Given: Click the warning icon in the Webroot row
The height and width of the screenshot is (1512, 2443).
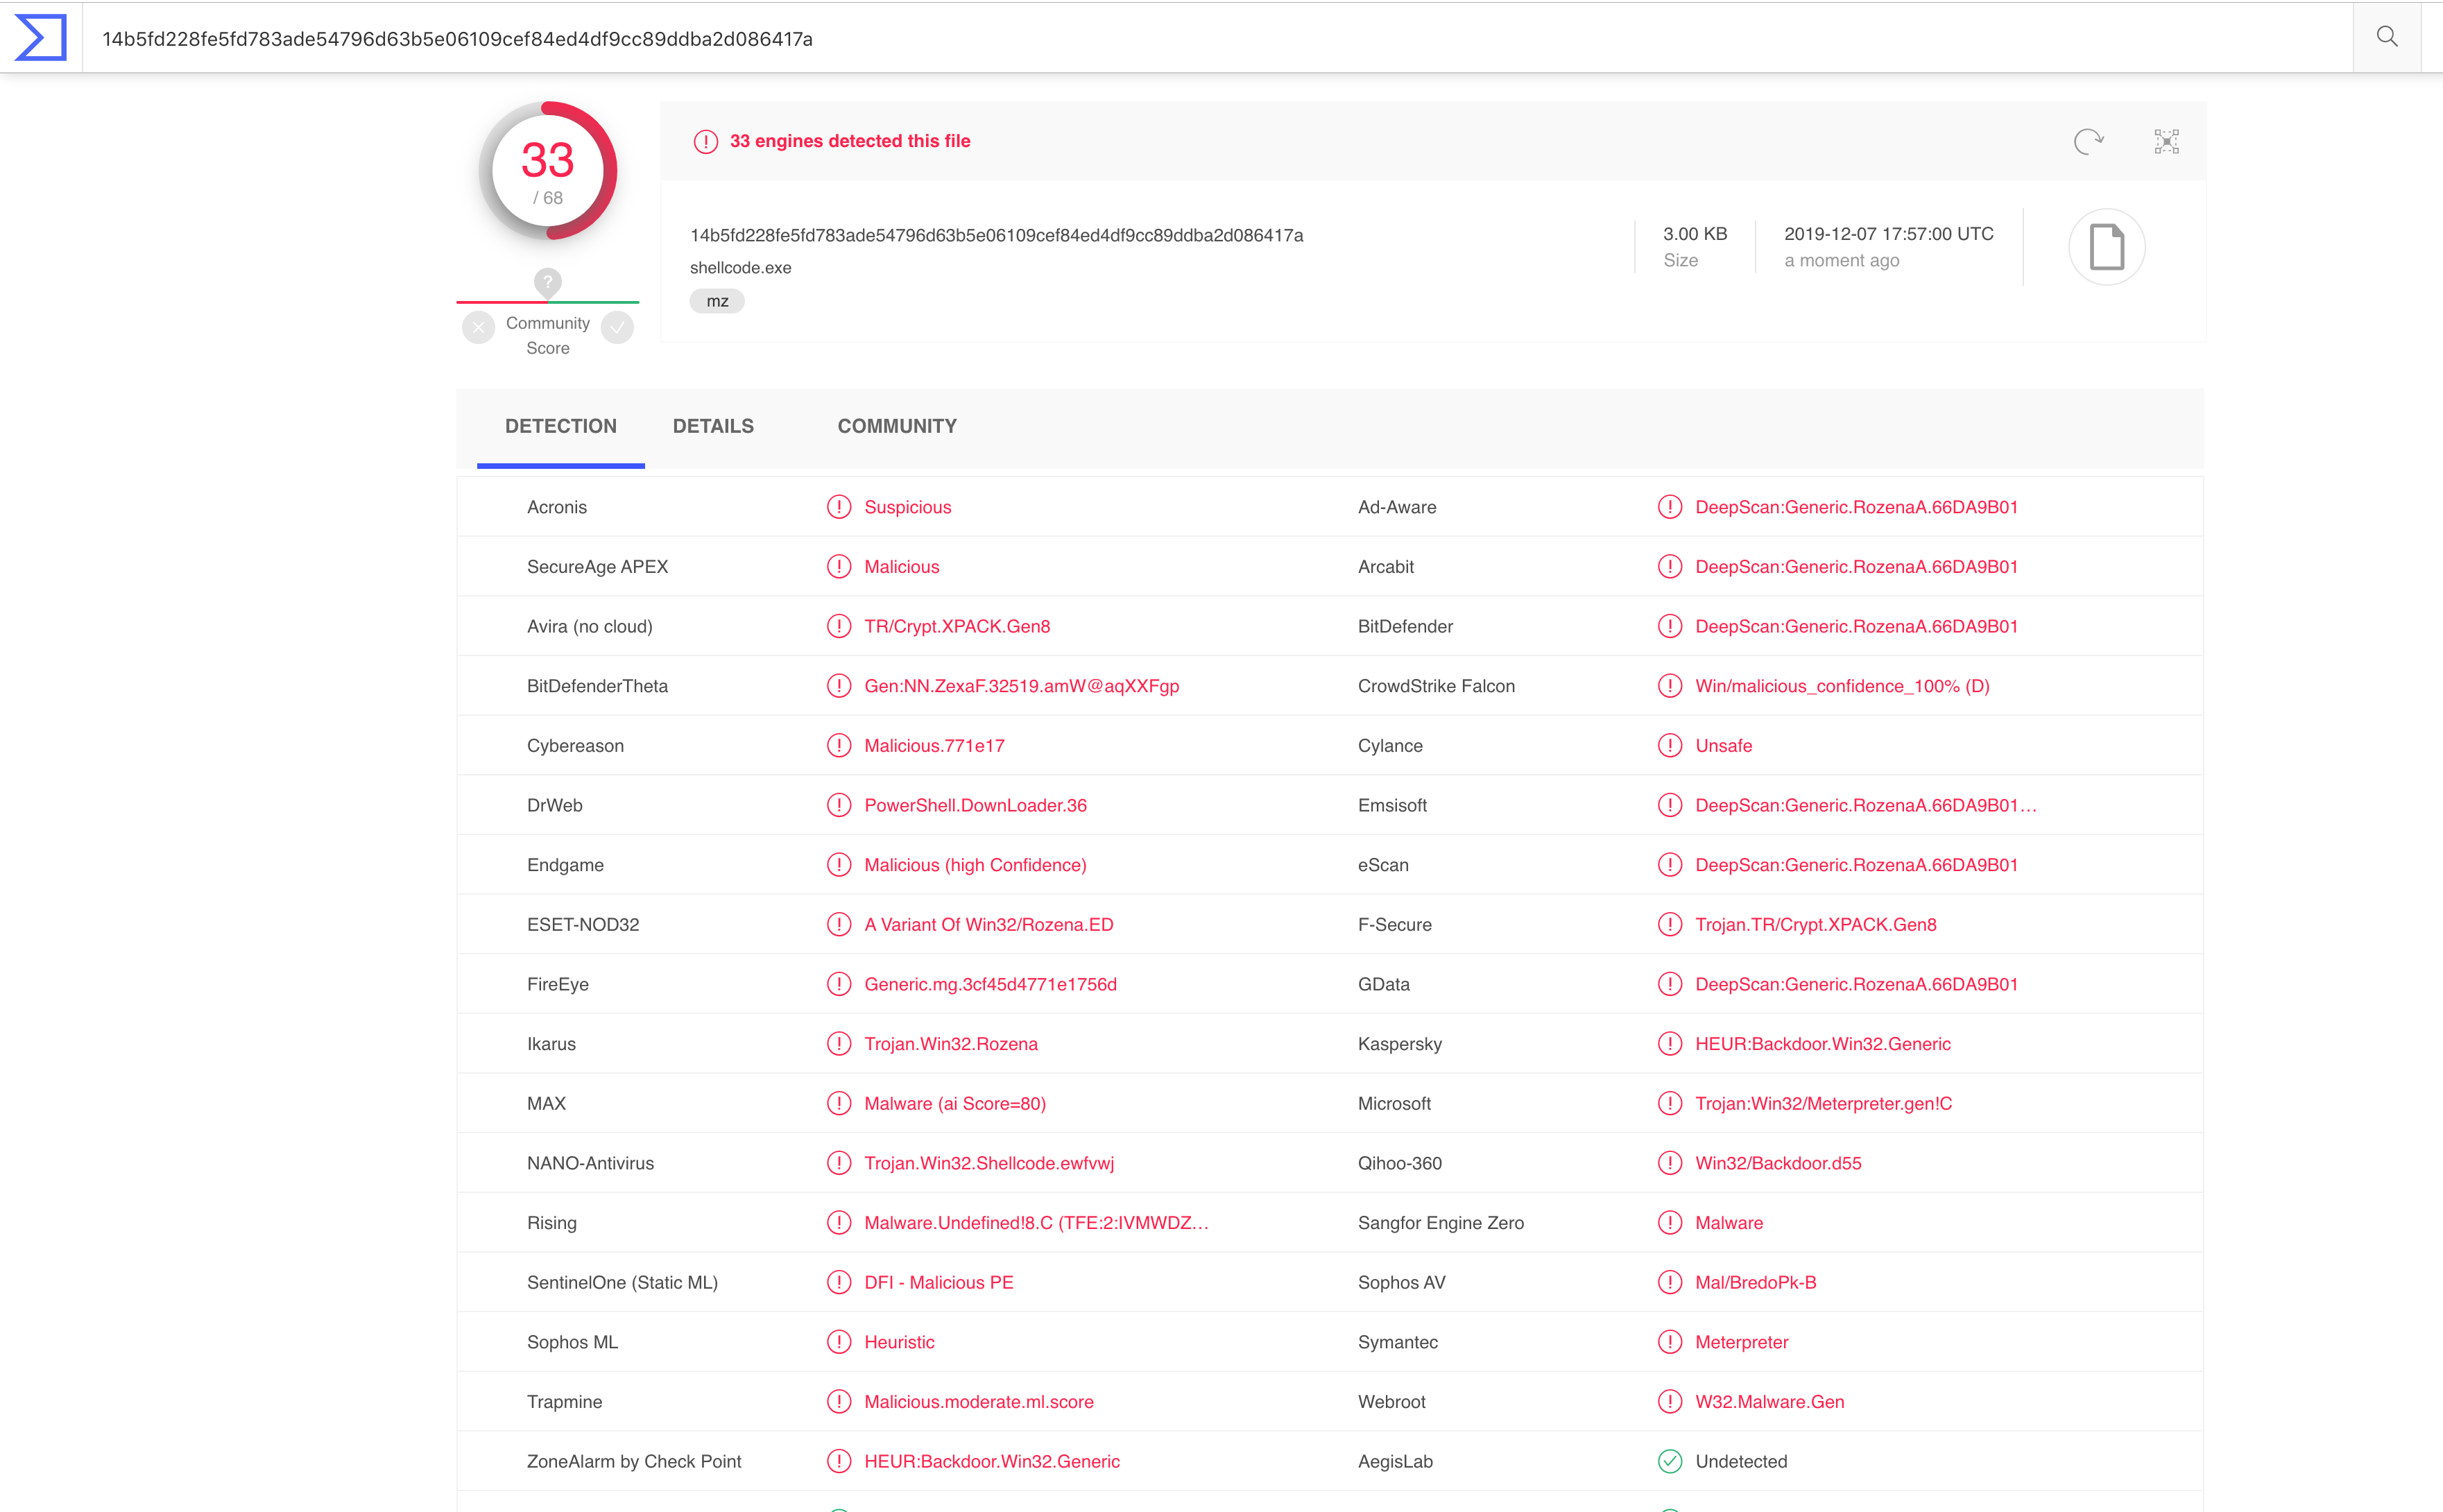Looking at the screenshot, I should 1670,1402.
